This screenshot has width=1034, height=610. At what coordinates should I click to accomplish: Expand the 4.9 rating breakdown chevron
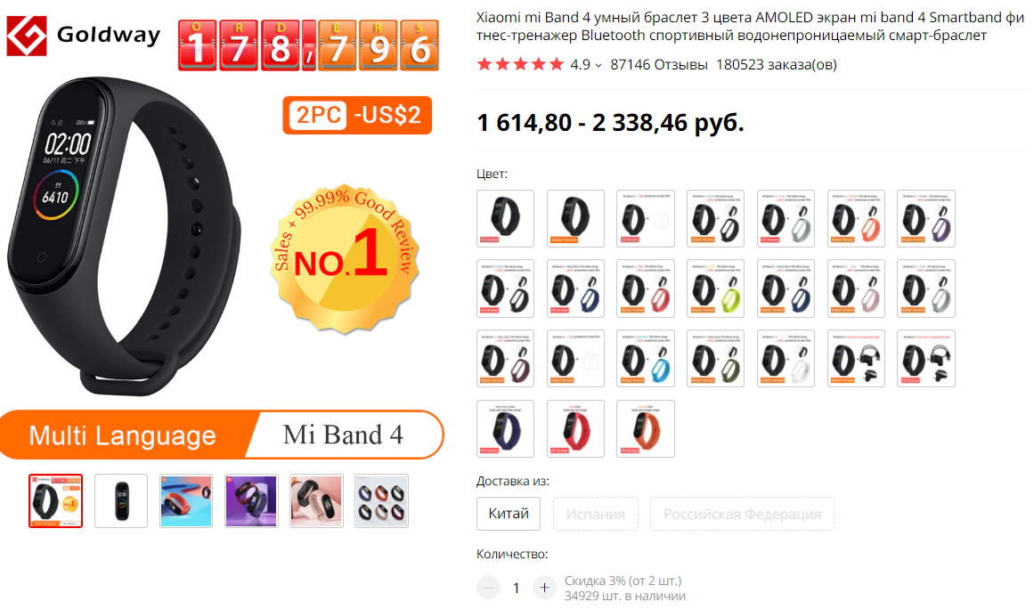[598, 65]
